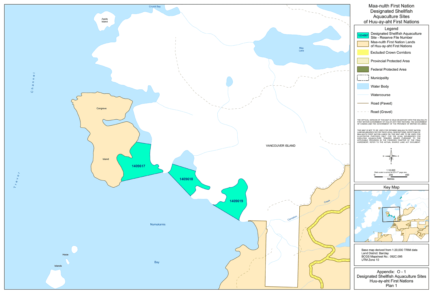
Task: Click the May Lake label
Action: pyautogui.click(x=301, y=49)
